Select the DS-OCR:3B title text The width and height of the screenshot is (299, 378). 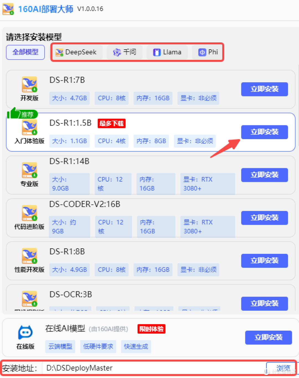click(71, 294)
